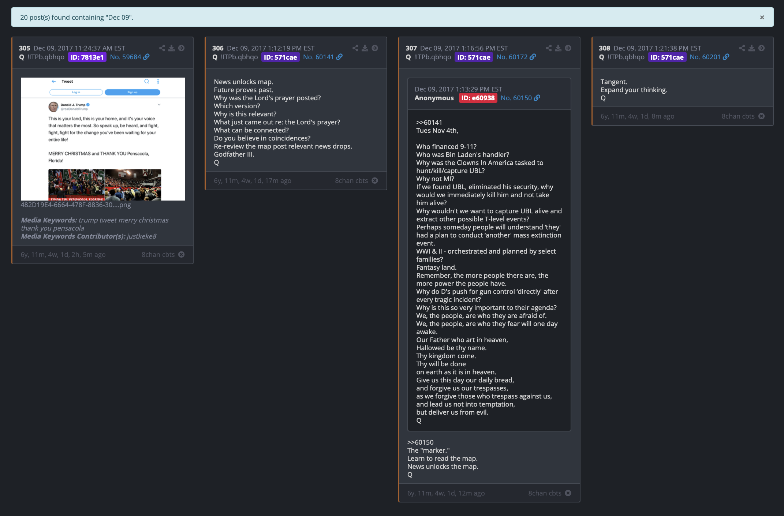The image size is (784, 516).
Task: Filter by ID: 571cae badge on post 306
Action: (x=280, y=57)
